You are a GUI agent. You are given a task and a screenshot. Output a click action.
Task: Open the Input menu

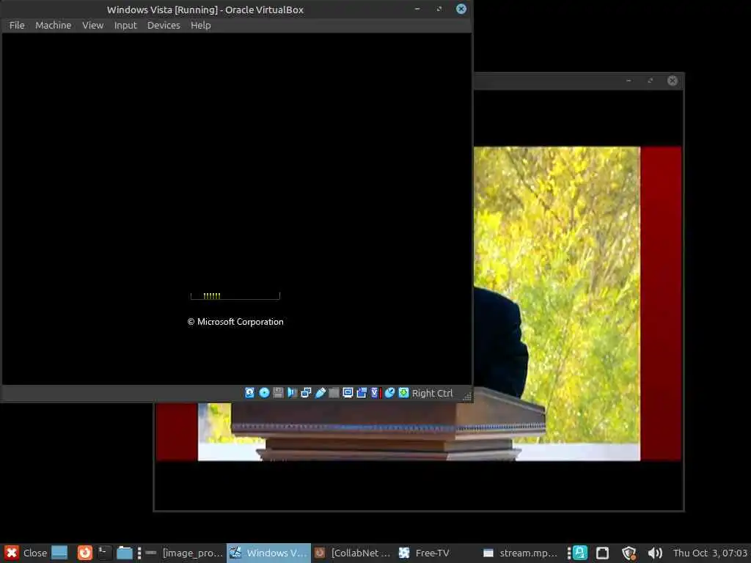point(125,26)
